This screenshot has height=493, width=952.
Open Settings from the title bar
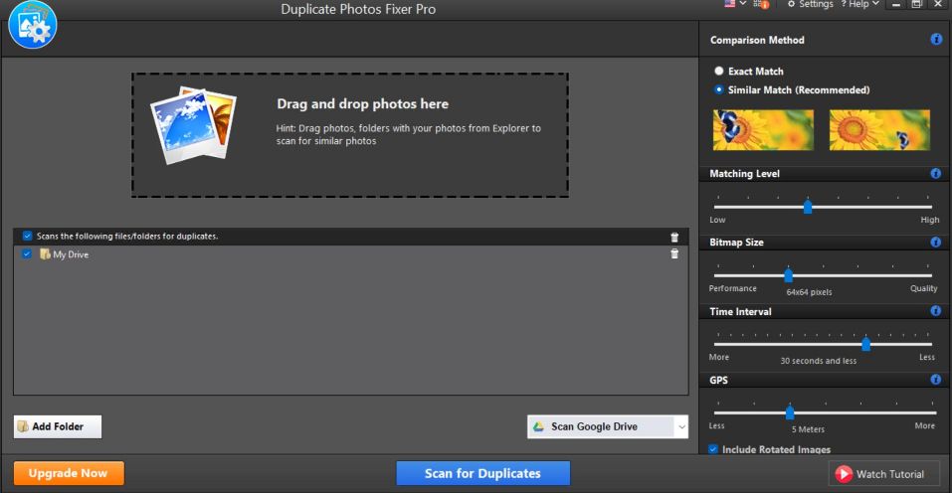[x=810, y=4]
